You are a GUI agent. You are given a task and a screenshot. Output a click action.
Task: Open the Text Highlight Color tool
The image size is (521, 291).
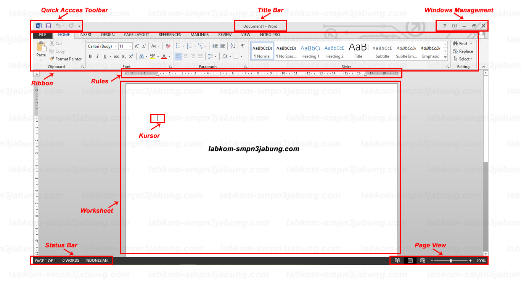[x=152, y=56]
